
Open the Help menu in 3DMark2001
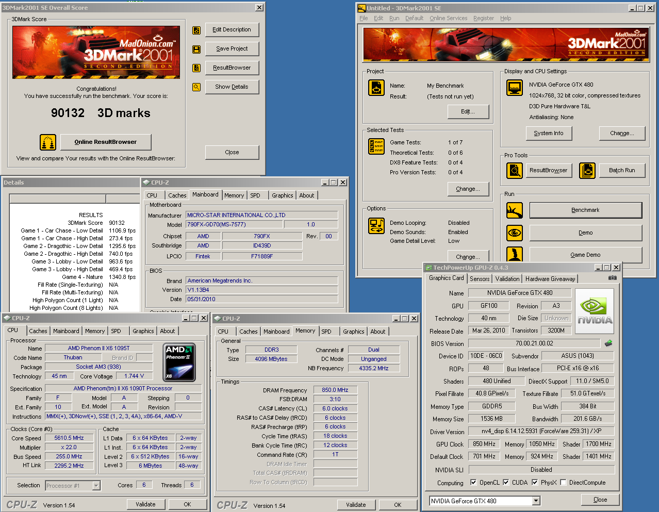505,18
